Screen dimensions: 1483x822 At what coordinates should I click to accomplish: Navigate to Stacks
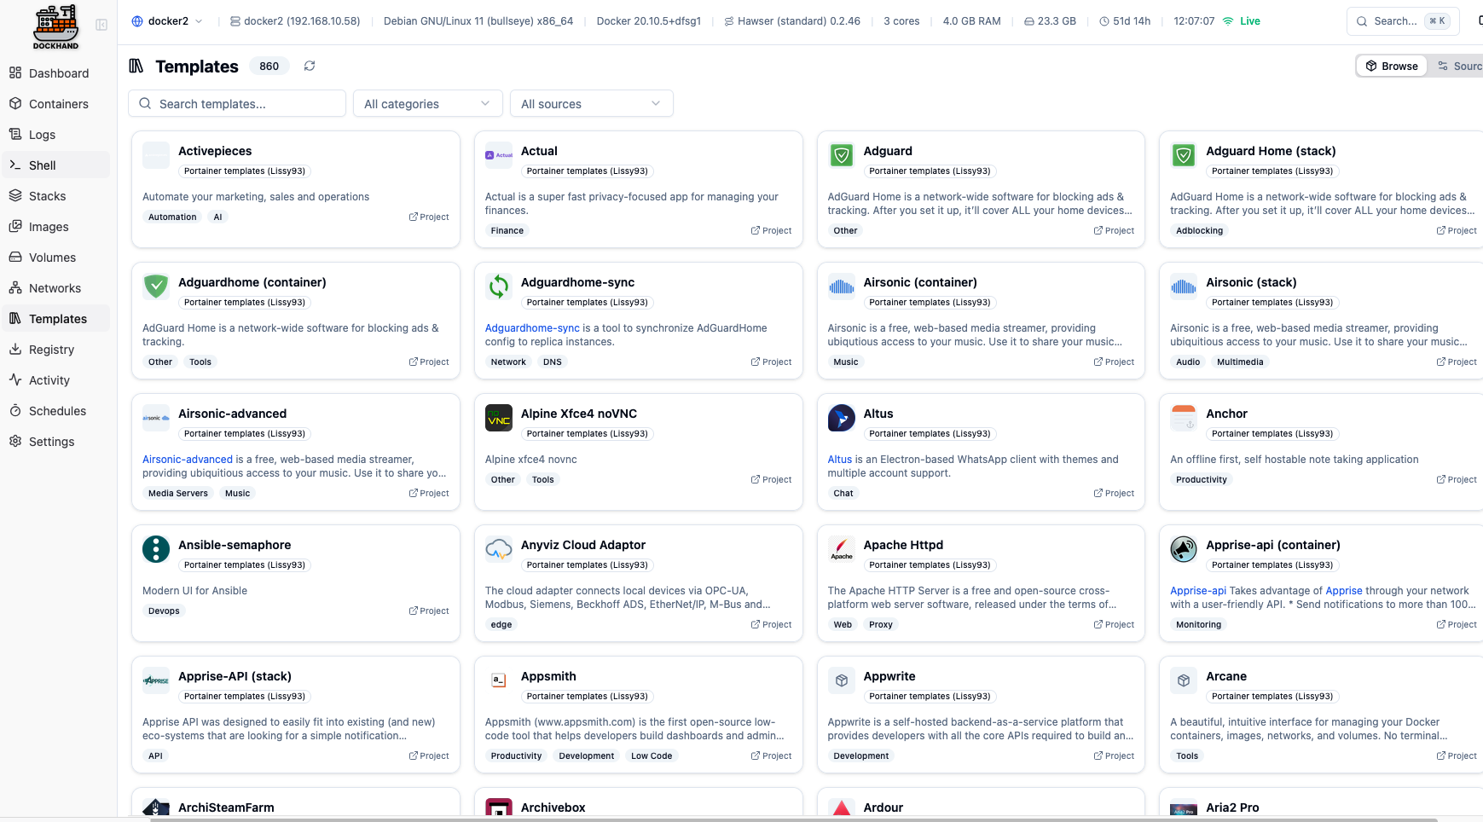tap(56, 196)
